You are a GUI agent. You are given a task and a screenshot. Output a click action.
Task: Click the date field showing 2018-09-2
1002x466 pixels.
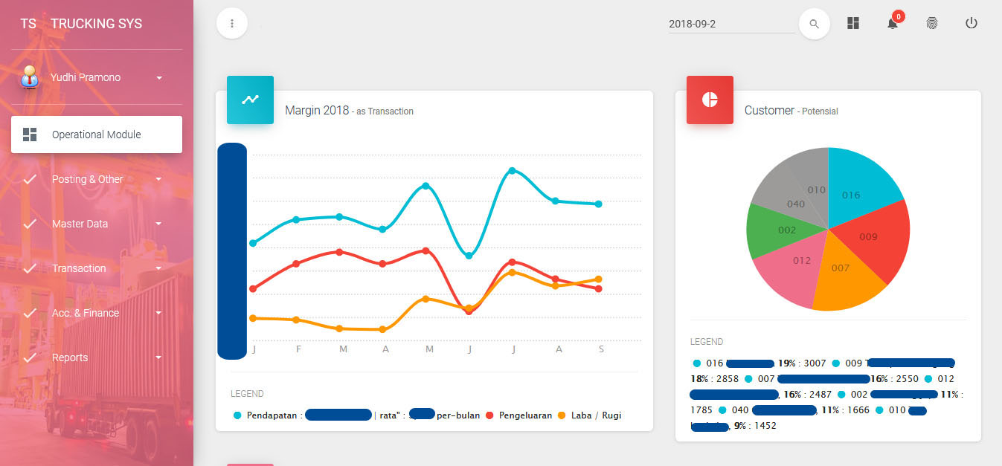point(731,24)
